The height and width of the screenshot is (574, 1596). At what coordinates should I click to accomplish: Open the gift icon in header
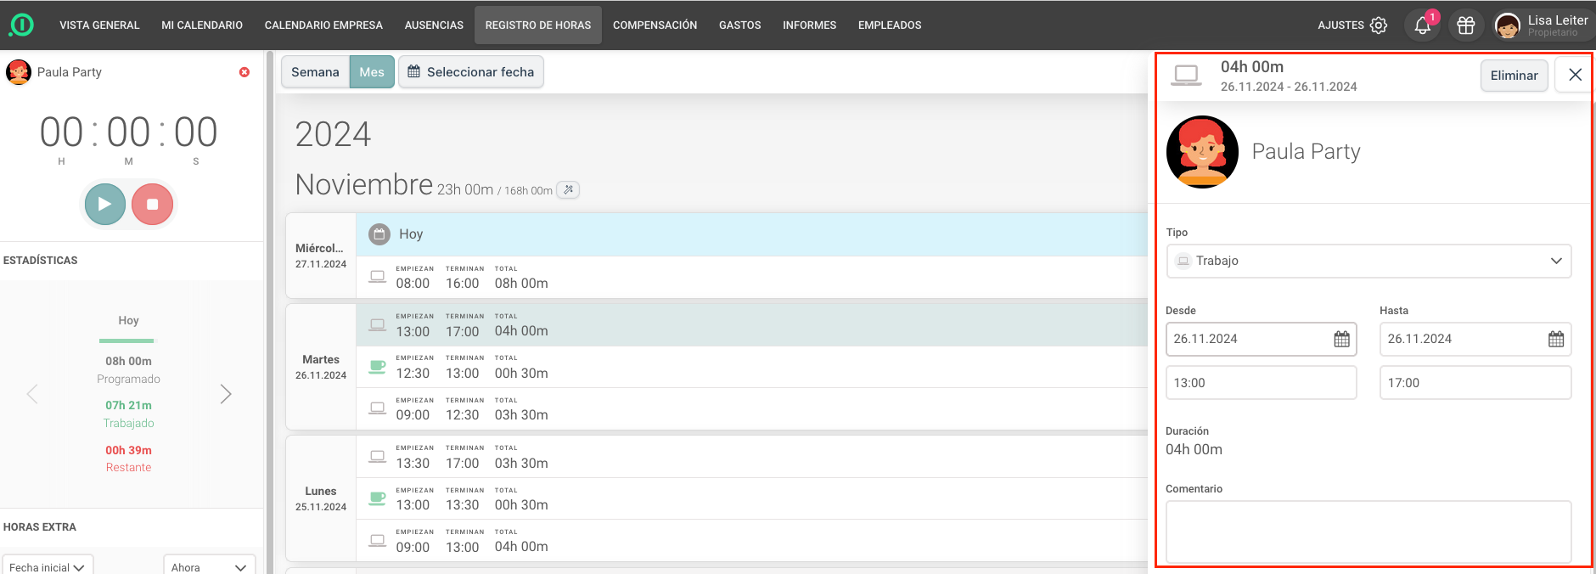pos(1466,25)
